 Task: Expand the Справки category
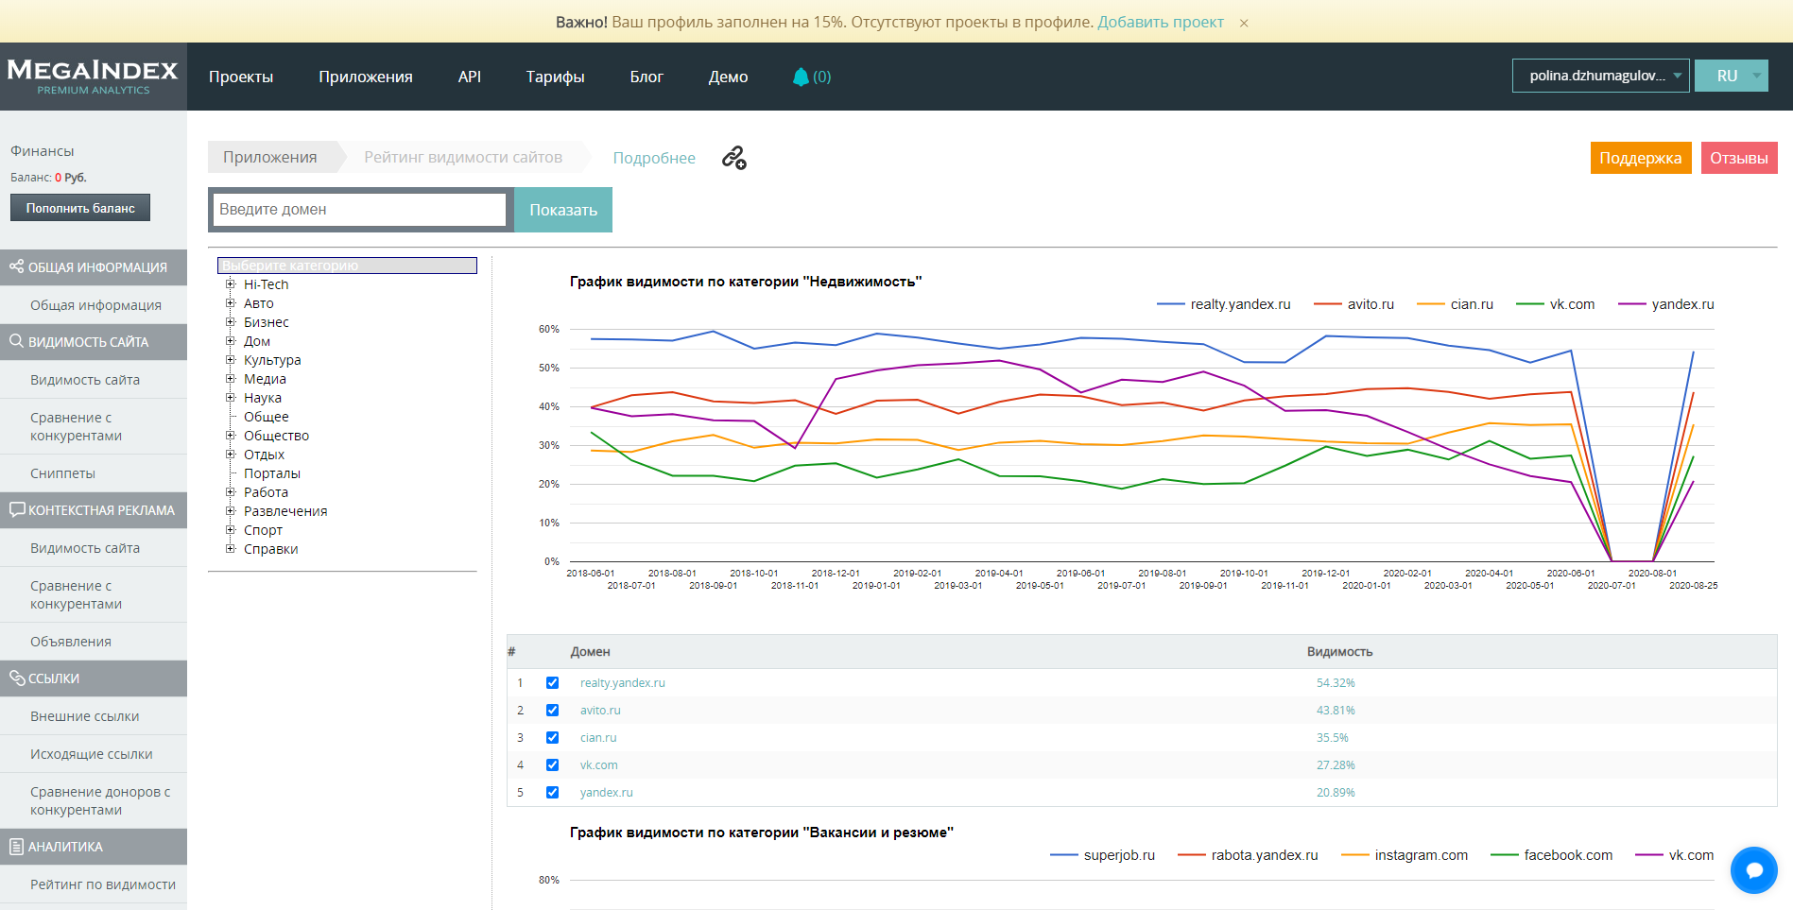pyautogui.click(x=230, y=548)
